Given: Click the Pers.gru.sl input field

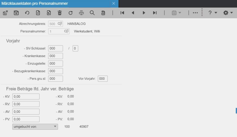Looking at the screenshot, I should [55, 79].
